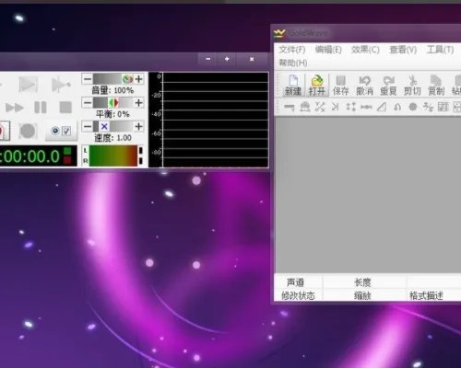Click the arrow-into-bar echo effect icon
Image resolution: width=461 pixels, height=368 pixels.
336,107
